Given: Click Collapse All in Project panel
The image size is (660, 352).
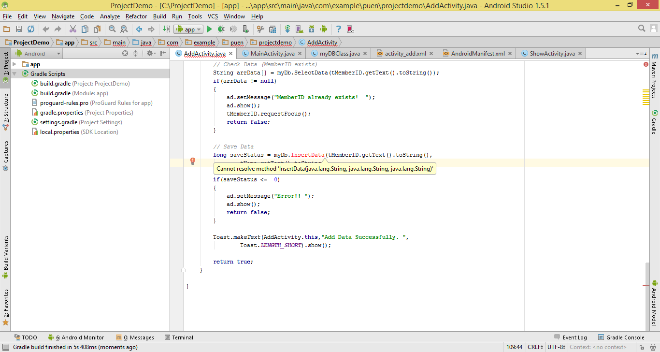Looking at the screenshot, I should [x=136, y=54].
